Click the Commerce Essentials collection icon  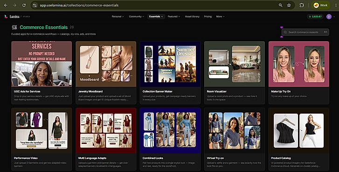click(x=14, y=27)
